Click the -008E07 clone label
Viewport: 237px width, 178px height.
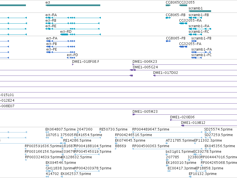point(7,106)
